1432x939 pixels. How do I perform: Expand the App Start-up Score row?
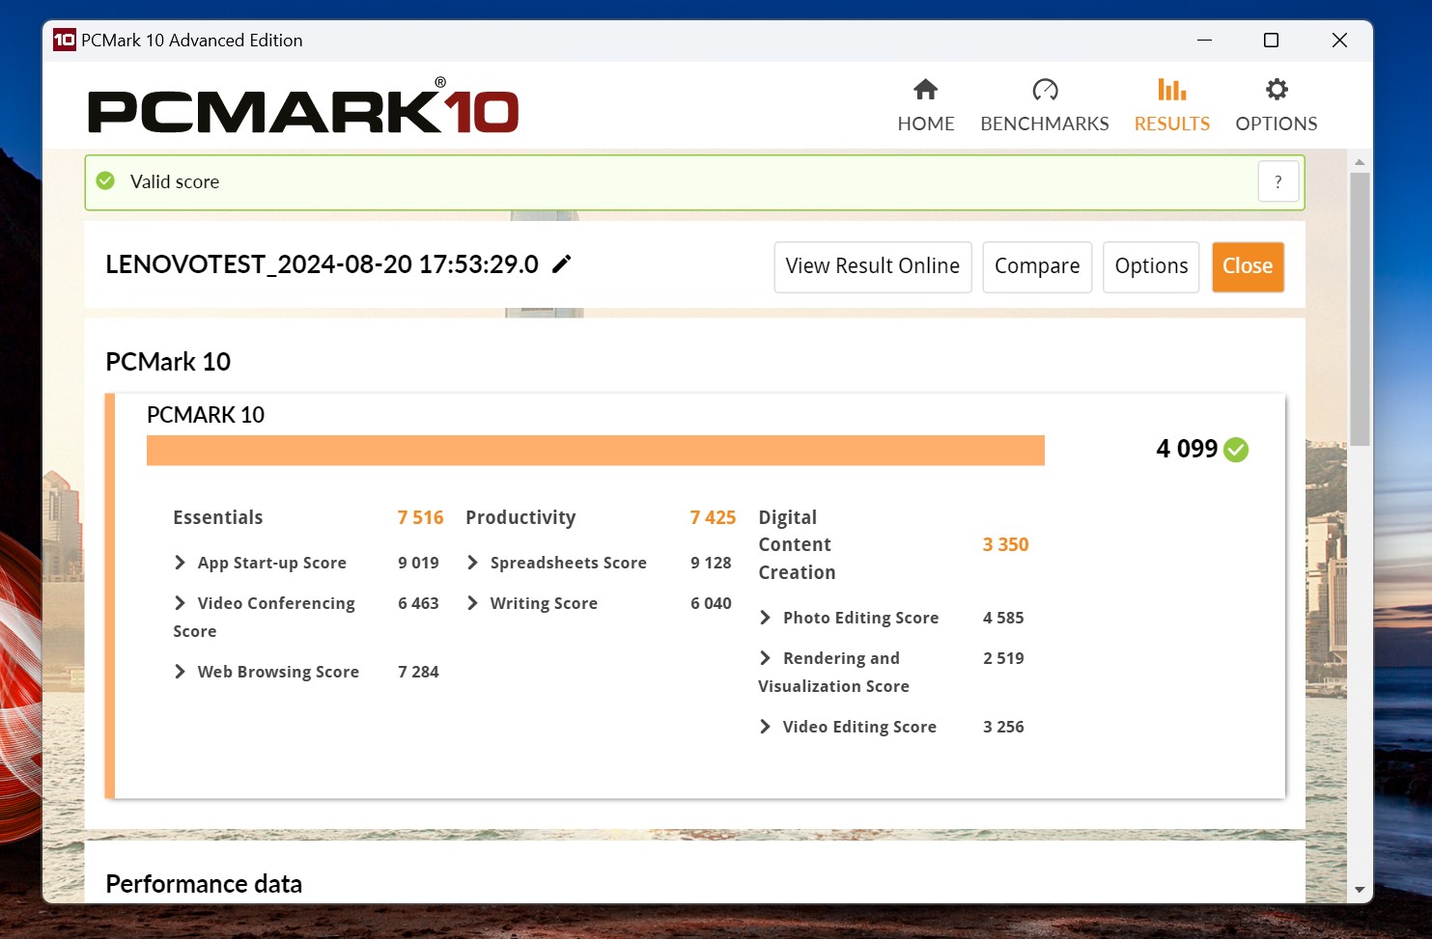(180, 563)
